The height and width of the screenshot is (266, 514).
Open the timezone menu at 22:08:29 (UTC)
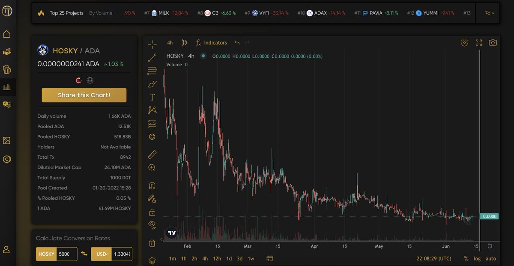pos(434,258)
